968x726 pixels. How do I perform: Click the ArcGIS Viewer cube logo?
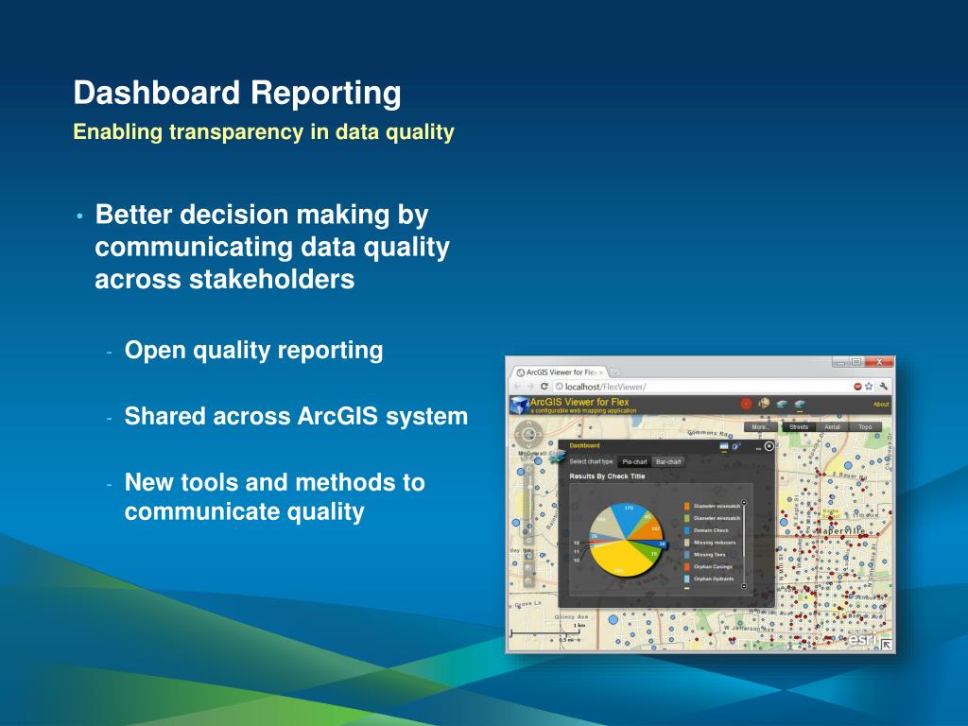pos(520,405)
